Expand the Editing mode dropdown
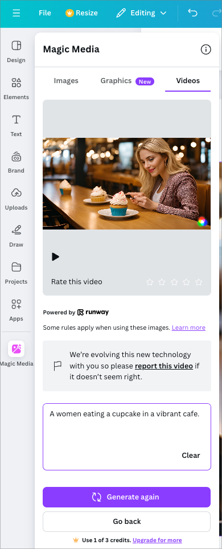 [141, 13]
